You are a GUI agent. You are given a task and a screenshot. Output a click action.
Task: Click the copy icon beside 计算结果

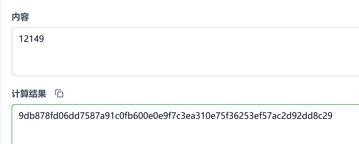click(59, 94)
